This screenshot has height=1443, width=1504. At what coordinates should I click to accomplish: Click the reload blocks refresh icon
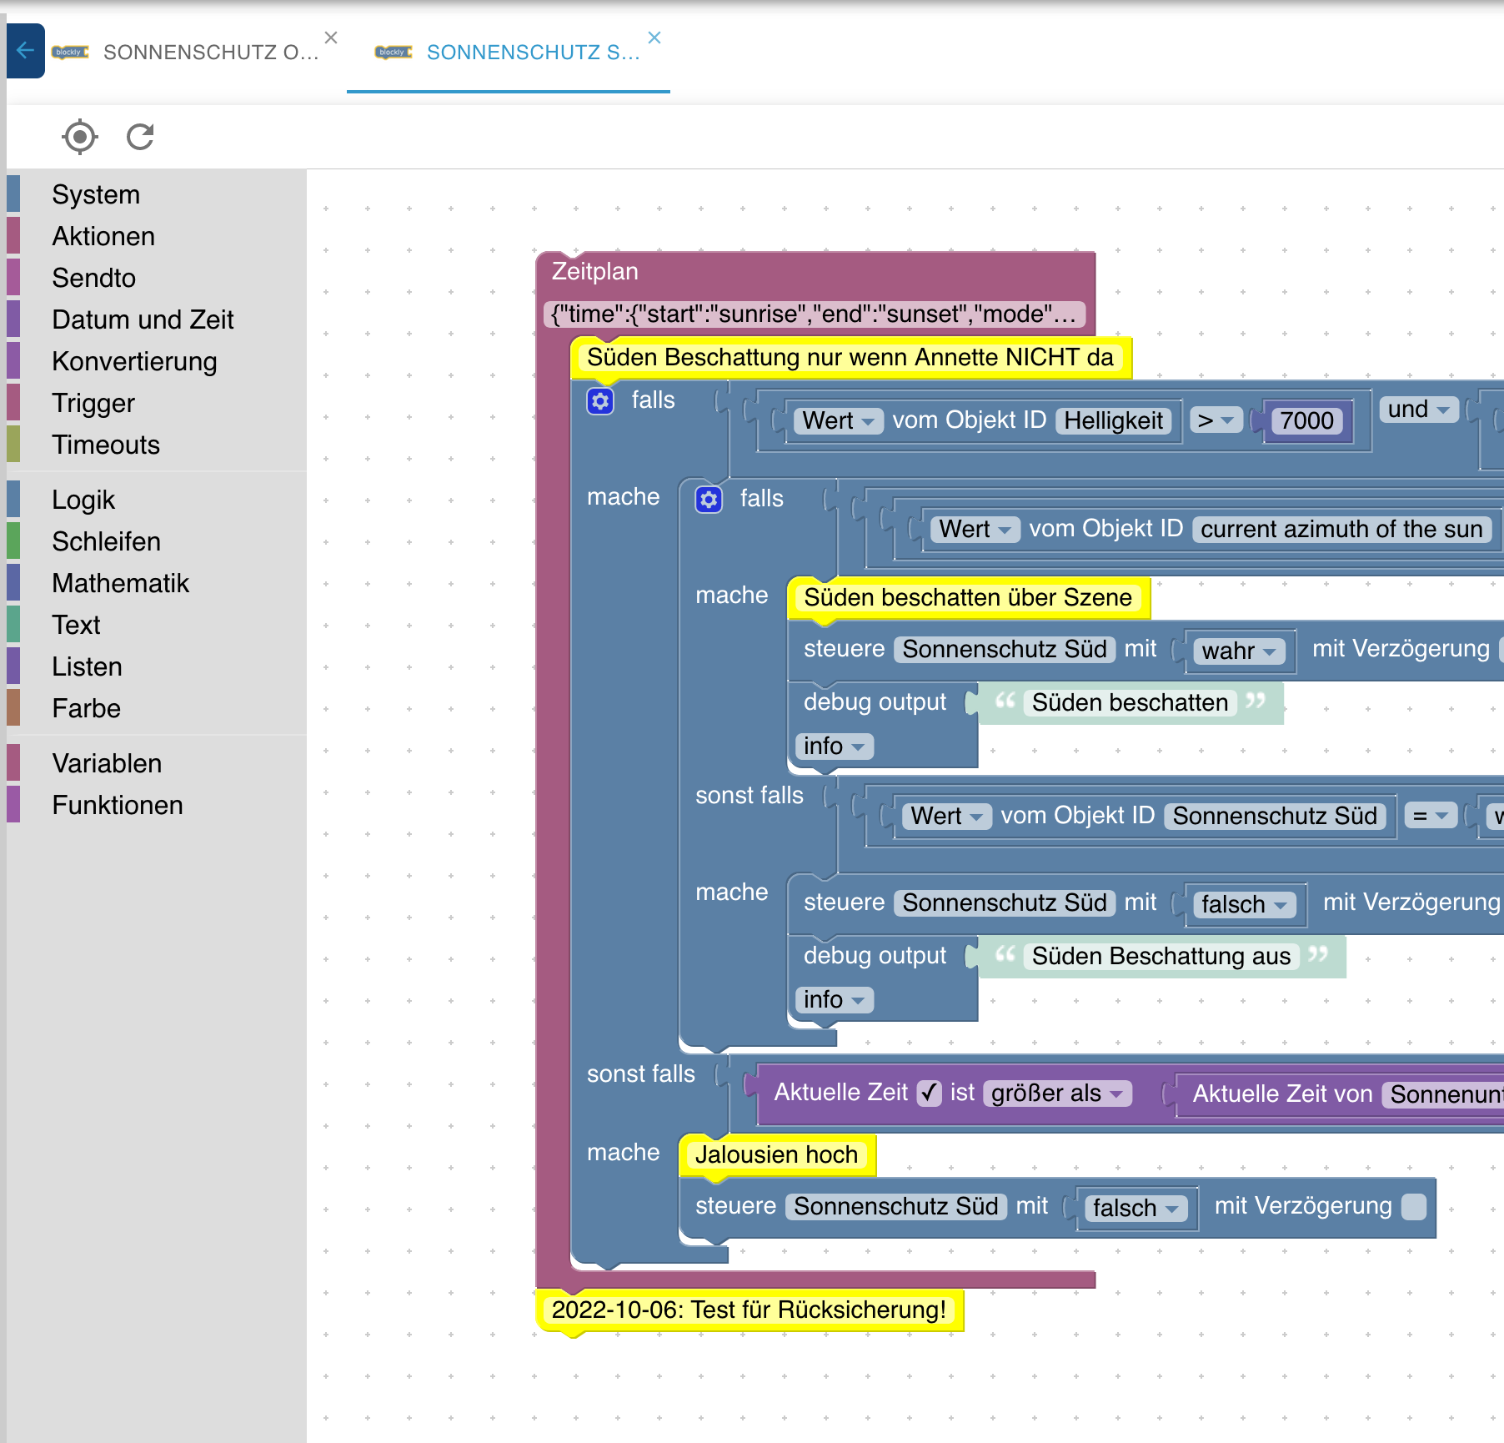(x=140, y=137)
